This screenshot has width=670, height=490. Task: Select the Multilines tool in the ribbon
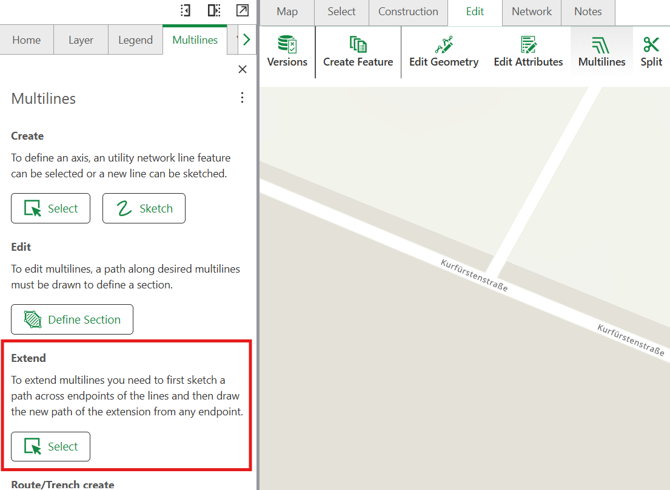(x=601, y=52)
